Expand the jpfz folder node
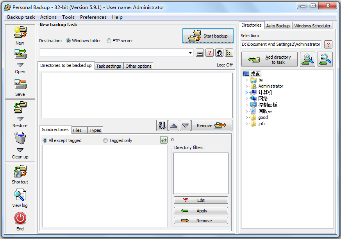 246,124
